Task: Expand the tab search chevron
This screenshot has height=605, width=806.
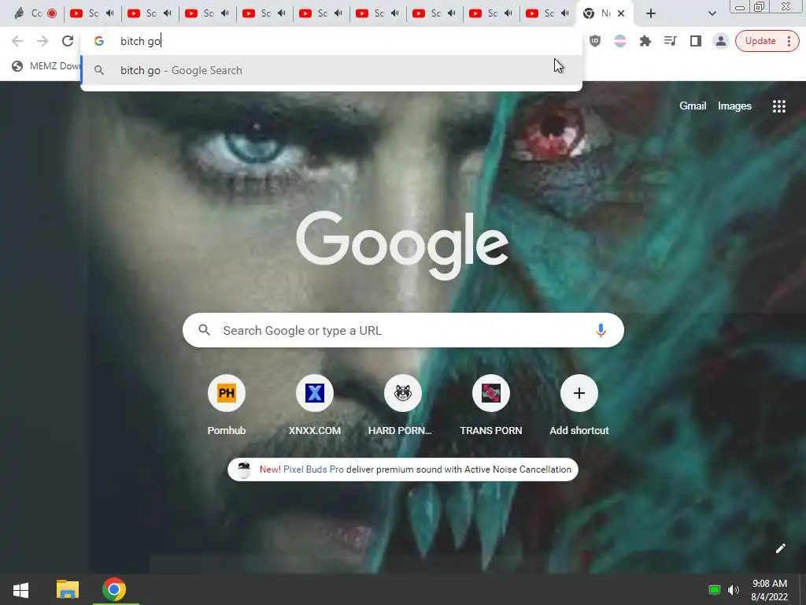Action: point(712,14)
